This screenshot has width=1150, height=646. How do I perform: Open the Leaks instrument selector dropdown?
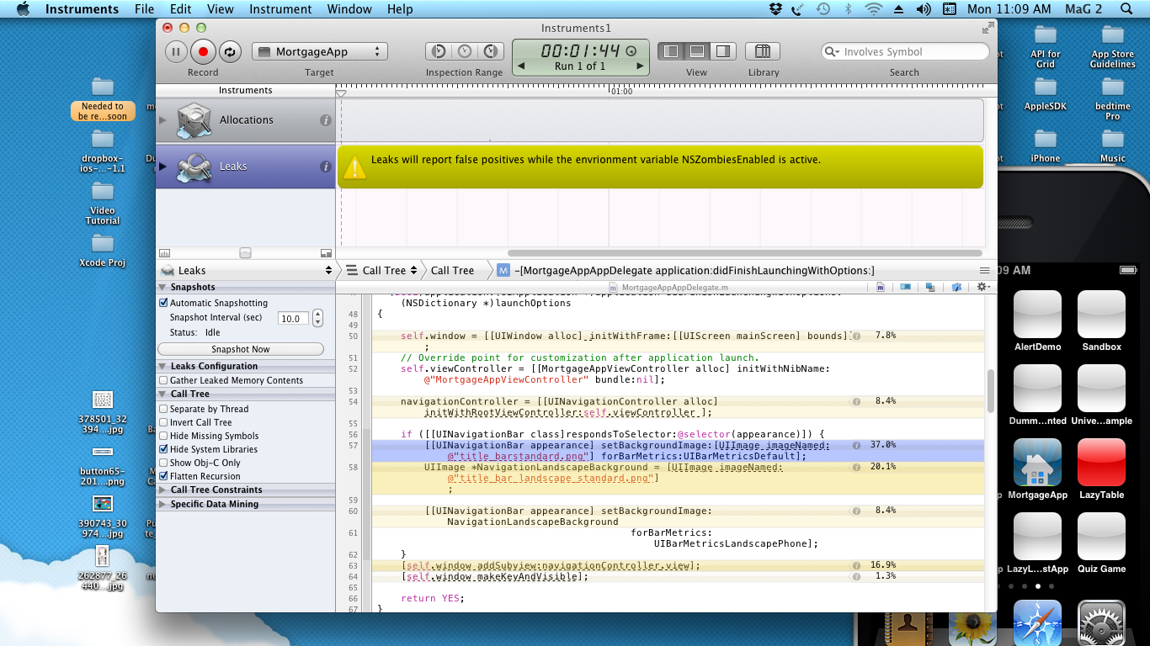[x=246, y=270]
